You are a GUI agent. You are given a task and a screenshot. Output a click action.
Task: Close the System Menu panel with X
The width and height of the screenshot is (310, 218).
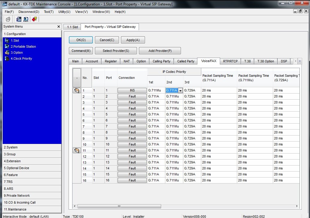click(x=58, y=26)
